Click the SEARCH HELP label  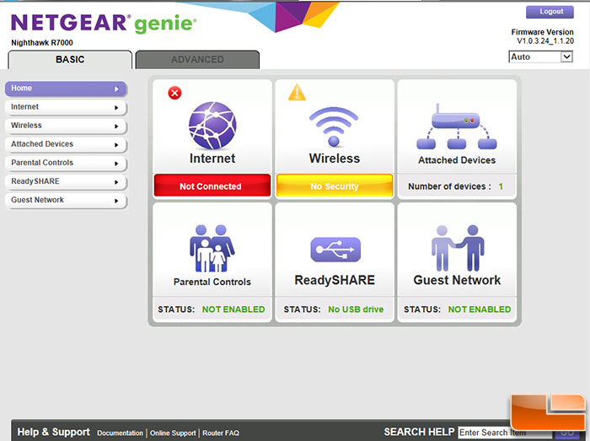point(419,432)
